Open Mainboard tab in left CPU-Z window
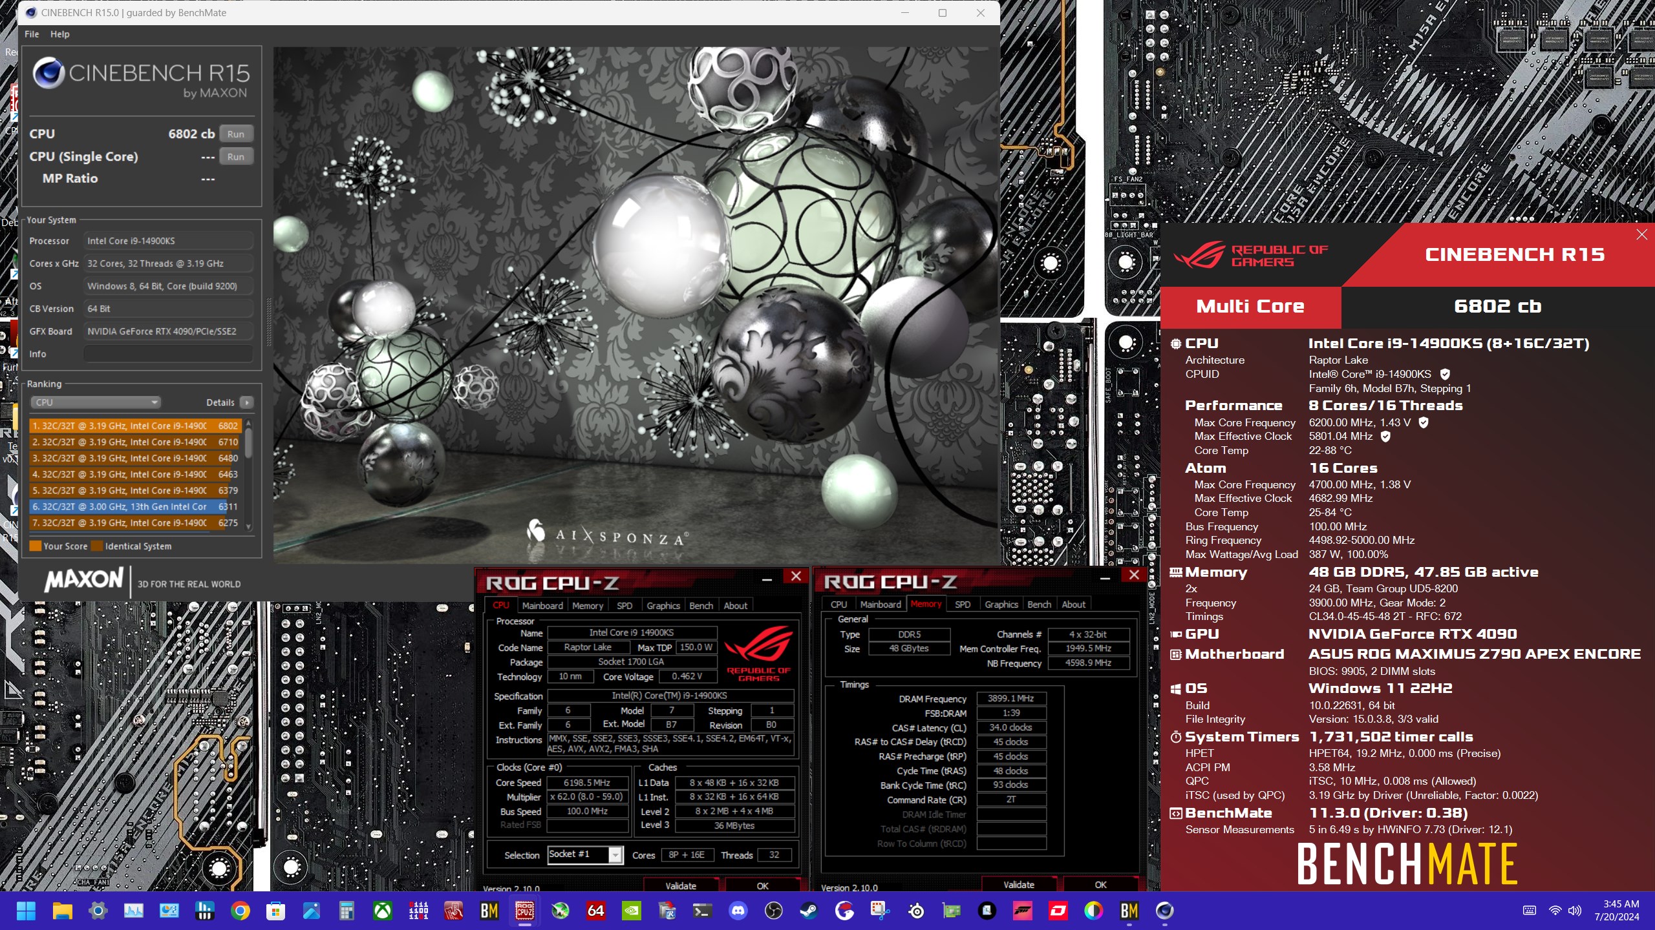Viewport: 1655px width, 930px height. click(542, 606)
